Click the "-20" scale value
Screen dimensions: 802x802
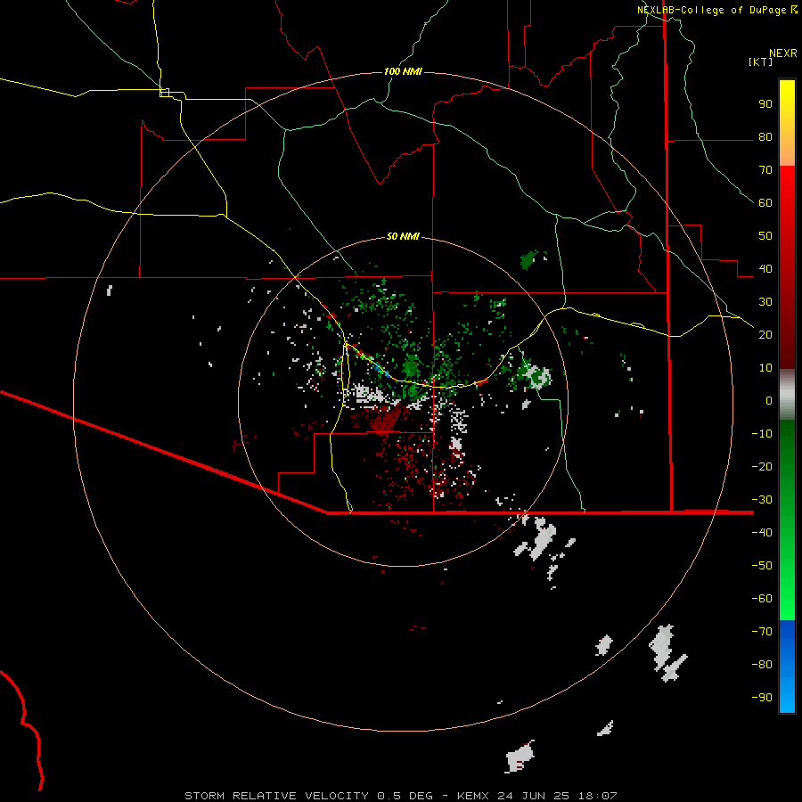coord(762,467)
